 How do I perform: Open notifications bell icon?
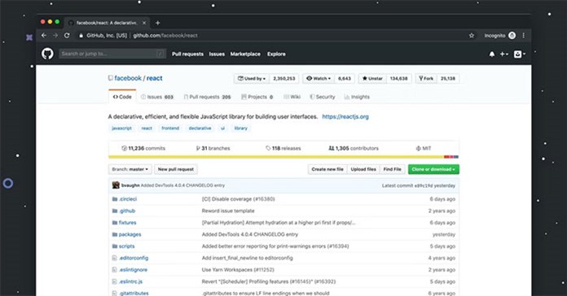pyautogui.click(x=492, y=54)
